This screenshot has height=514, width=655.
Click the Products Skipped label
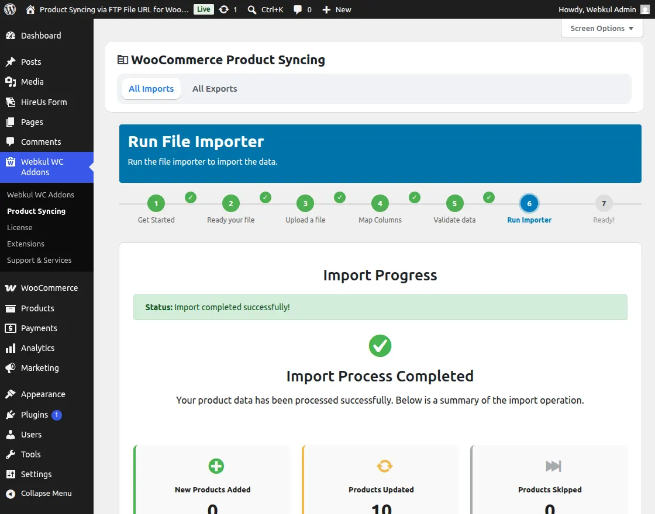[550, 490]
